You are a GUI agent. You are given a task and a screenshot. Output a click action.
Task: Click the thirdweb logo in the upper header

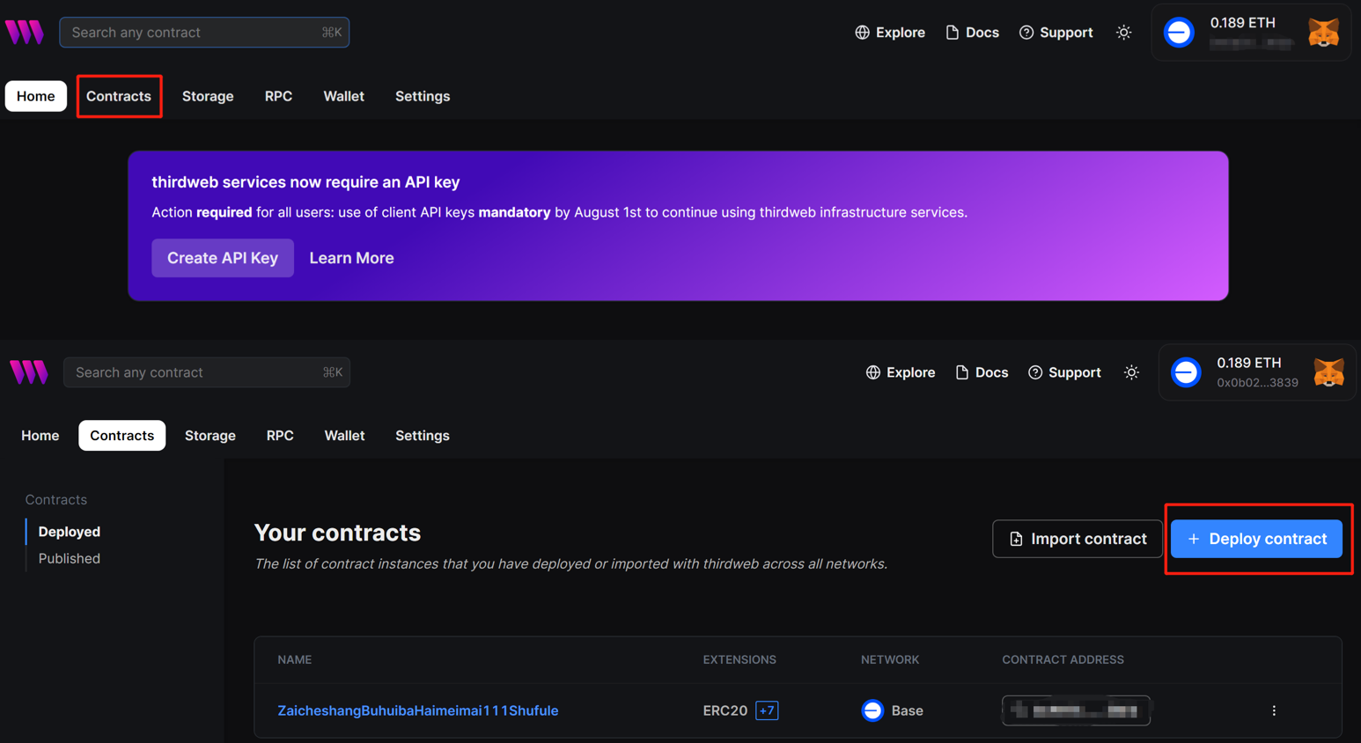coord(25,33)
